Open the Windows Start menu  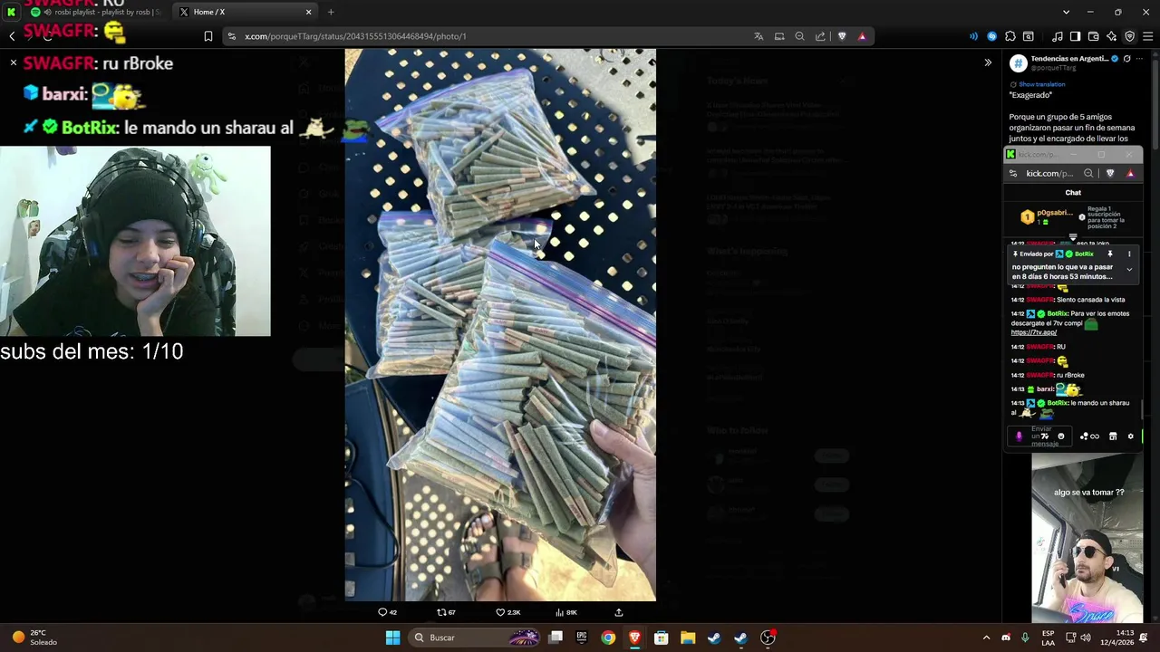[x=392, y=638]
